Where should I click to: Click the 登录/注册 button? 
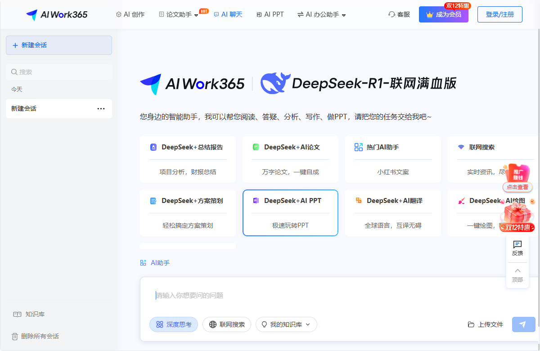pyautogui.click(x=500, y=14)
